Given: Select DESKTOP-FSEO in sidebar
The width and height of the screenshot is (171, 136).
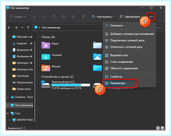Looking at the screenshot, I should (23, 120).
